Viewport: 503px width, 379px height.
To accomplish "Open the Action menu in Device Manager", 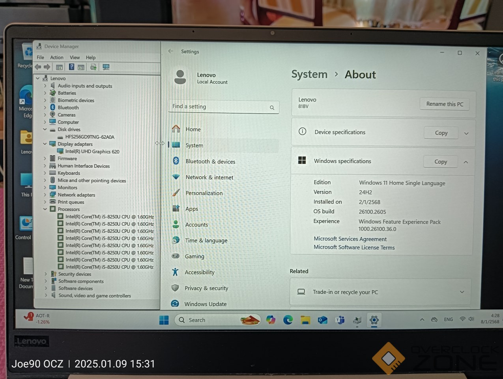I will coord(57,57).
